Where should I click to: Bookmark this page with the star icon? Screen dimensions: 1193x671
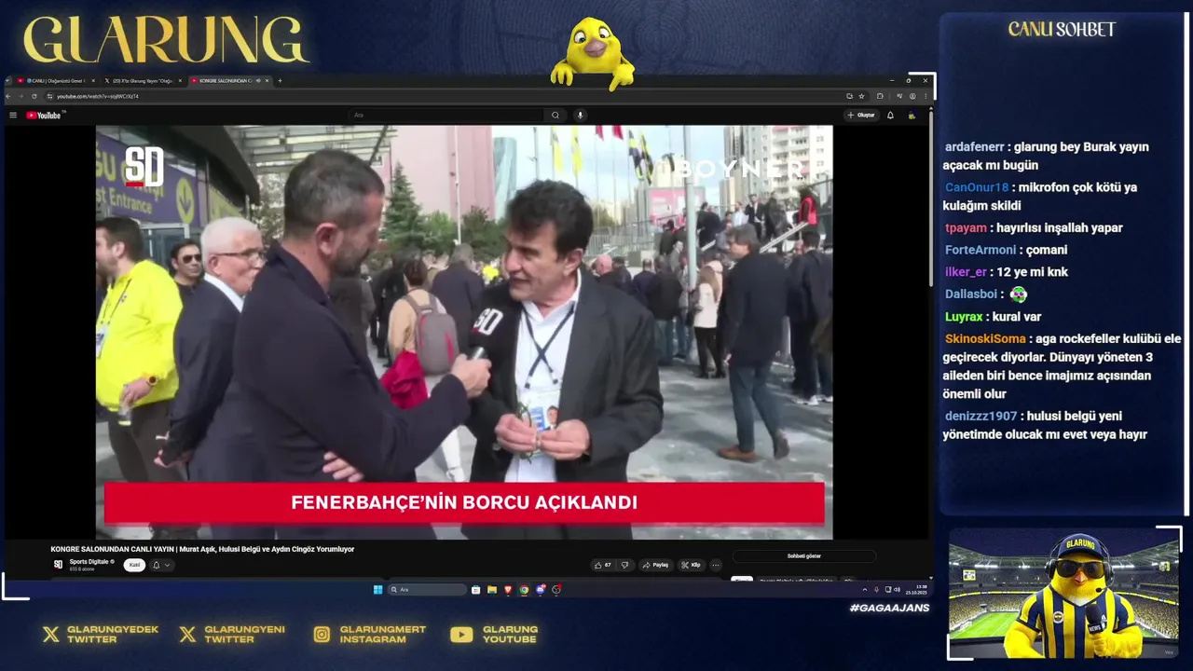tap(861, 96)
